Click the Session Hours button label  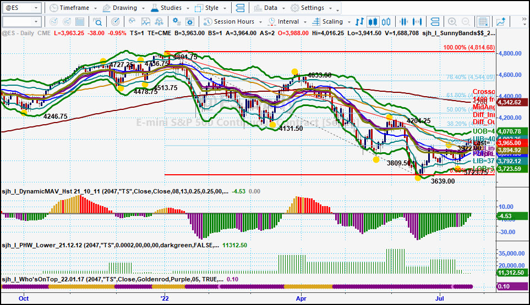coord(234,21)
